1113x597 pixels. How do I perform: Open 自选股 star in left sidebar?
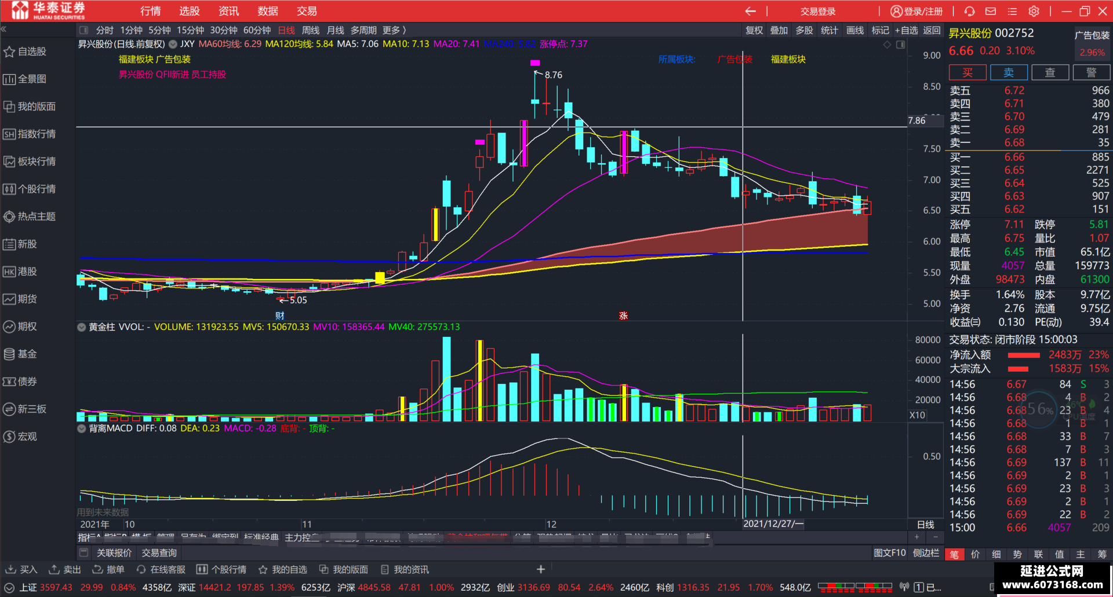point(26,52)
